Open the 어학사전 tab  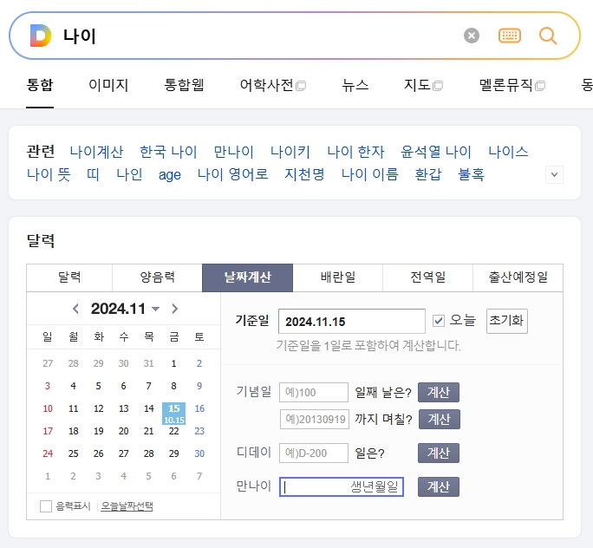click(273, 85)
